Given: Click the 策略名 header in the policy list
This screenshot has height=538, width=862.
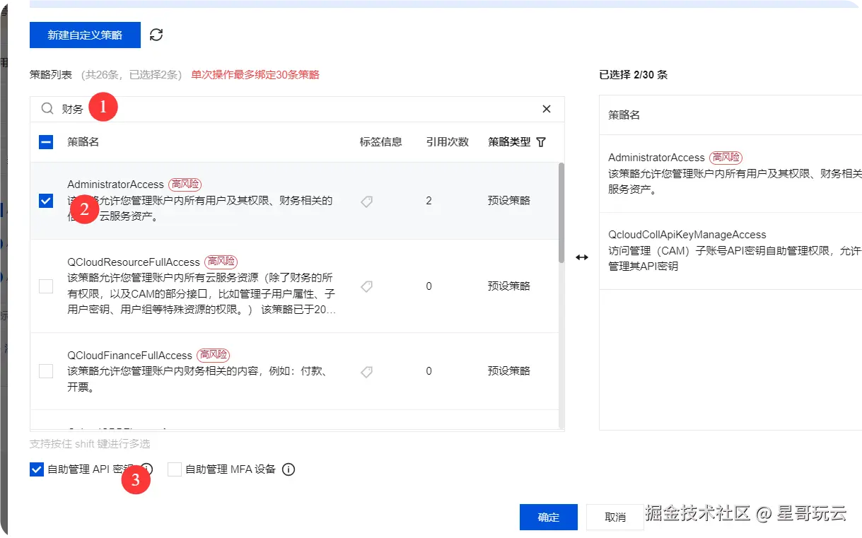Looking at the screenshot, I should pos(83,142).
